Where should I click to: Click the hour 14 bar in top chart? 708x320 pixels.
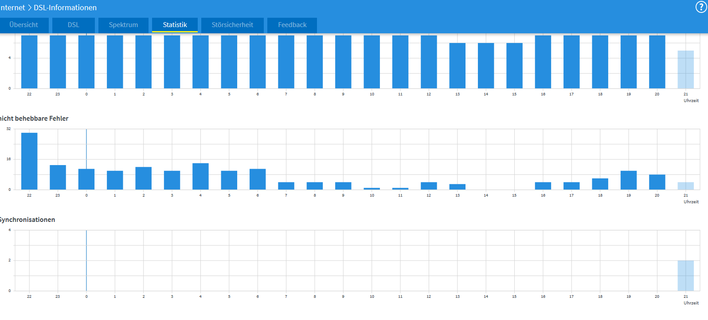[486, 66]
